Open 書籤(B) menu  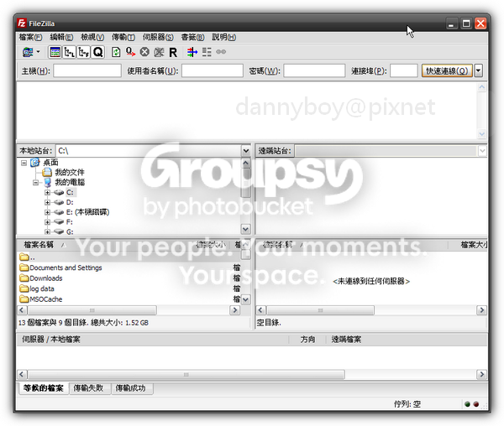[193, 37]
